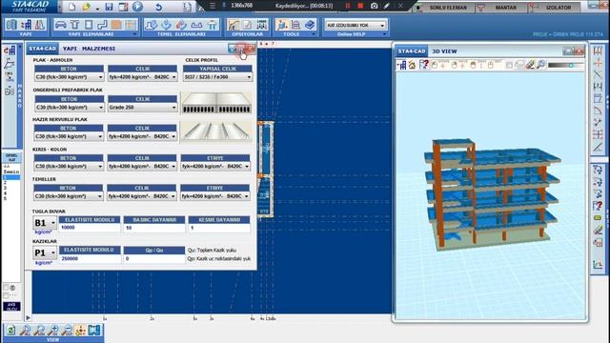Click the play arrow below the drawing area
The height and width of the screenshot is (343, 610).
click(x=28, y=318)
